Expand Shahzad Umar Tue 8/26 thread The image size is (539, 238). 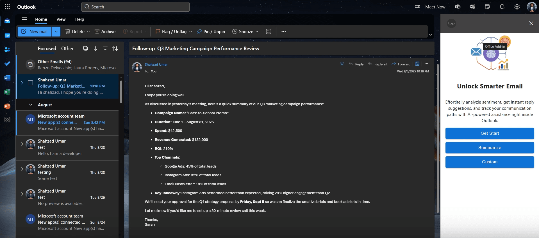(x=22, y=194)
